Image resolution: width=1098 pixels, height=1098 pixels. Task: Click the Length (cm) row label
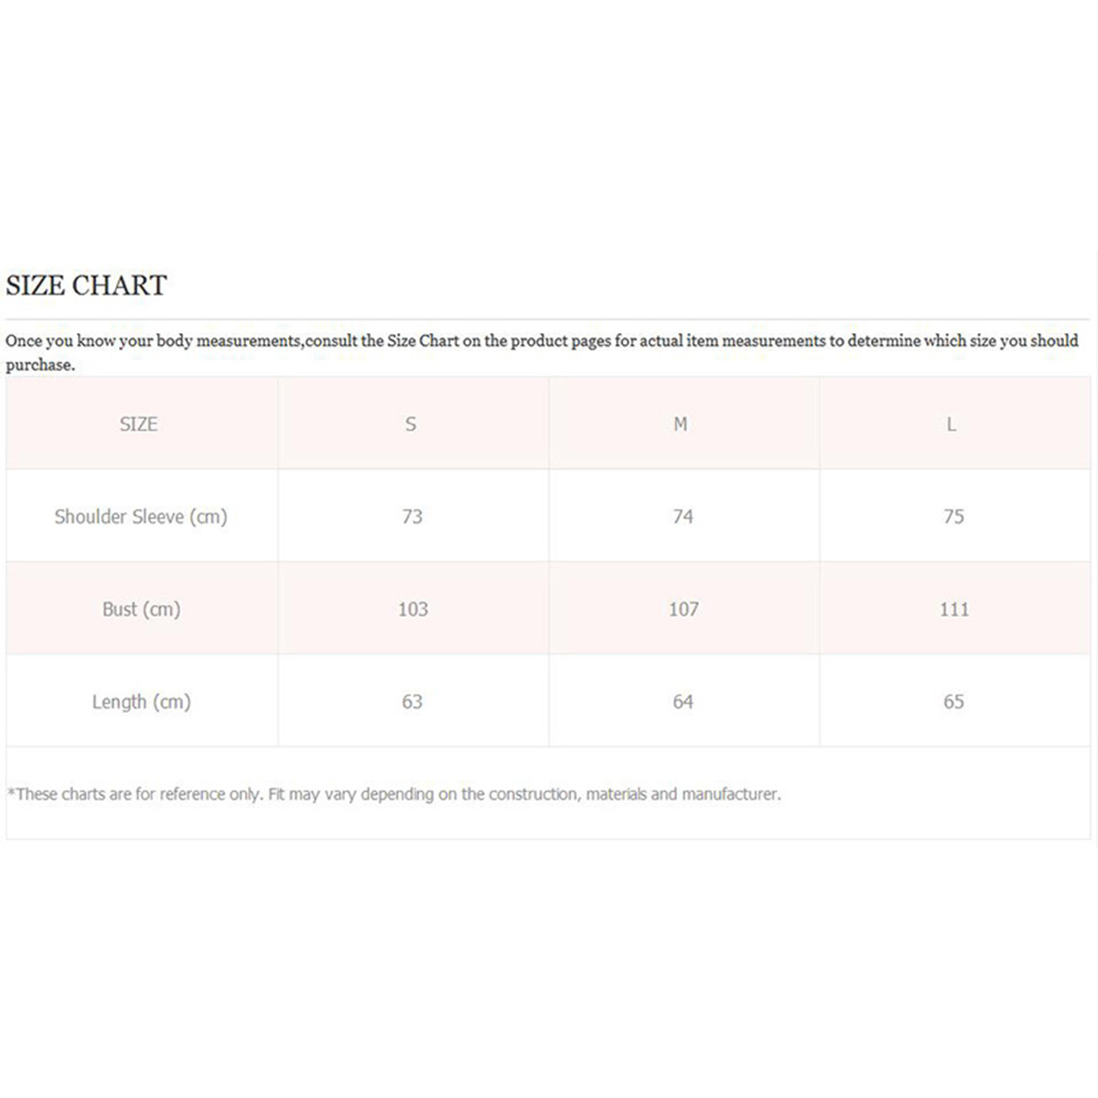click(x=141, y=702)
